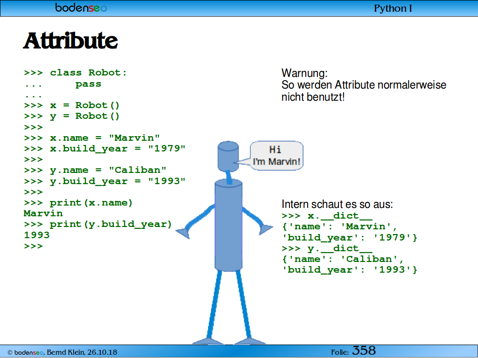Click the line y.build_year = "1993"
The width and height of the screenshot is (478, 358).
pos(105,181)
